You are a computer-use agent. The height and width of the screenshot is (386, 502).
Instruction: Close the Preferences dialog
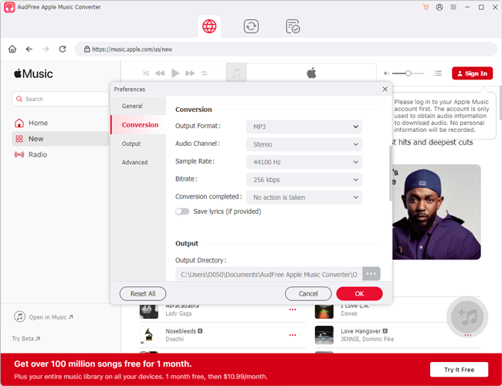coord(385,89)
